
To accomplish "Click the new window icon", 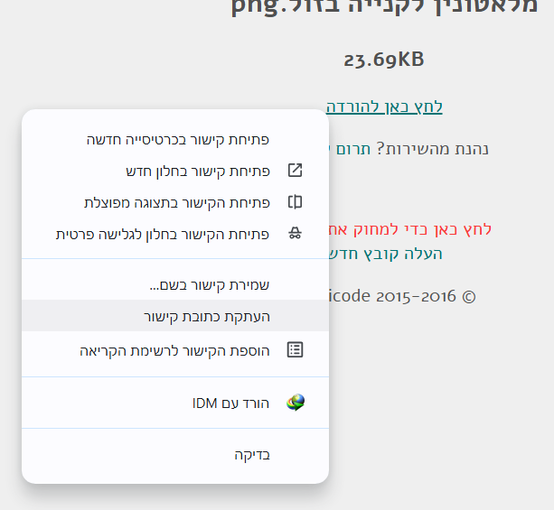I will [x=295, y=171].
